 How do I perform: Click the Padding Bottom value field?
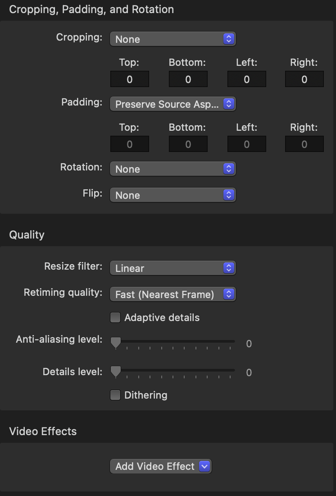pyautogui.click(x=188, y=145)
